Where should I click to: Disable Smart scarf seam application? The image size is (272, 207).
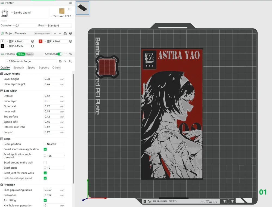tap(45, 149)
